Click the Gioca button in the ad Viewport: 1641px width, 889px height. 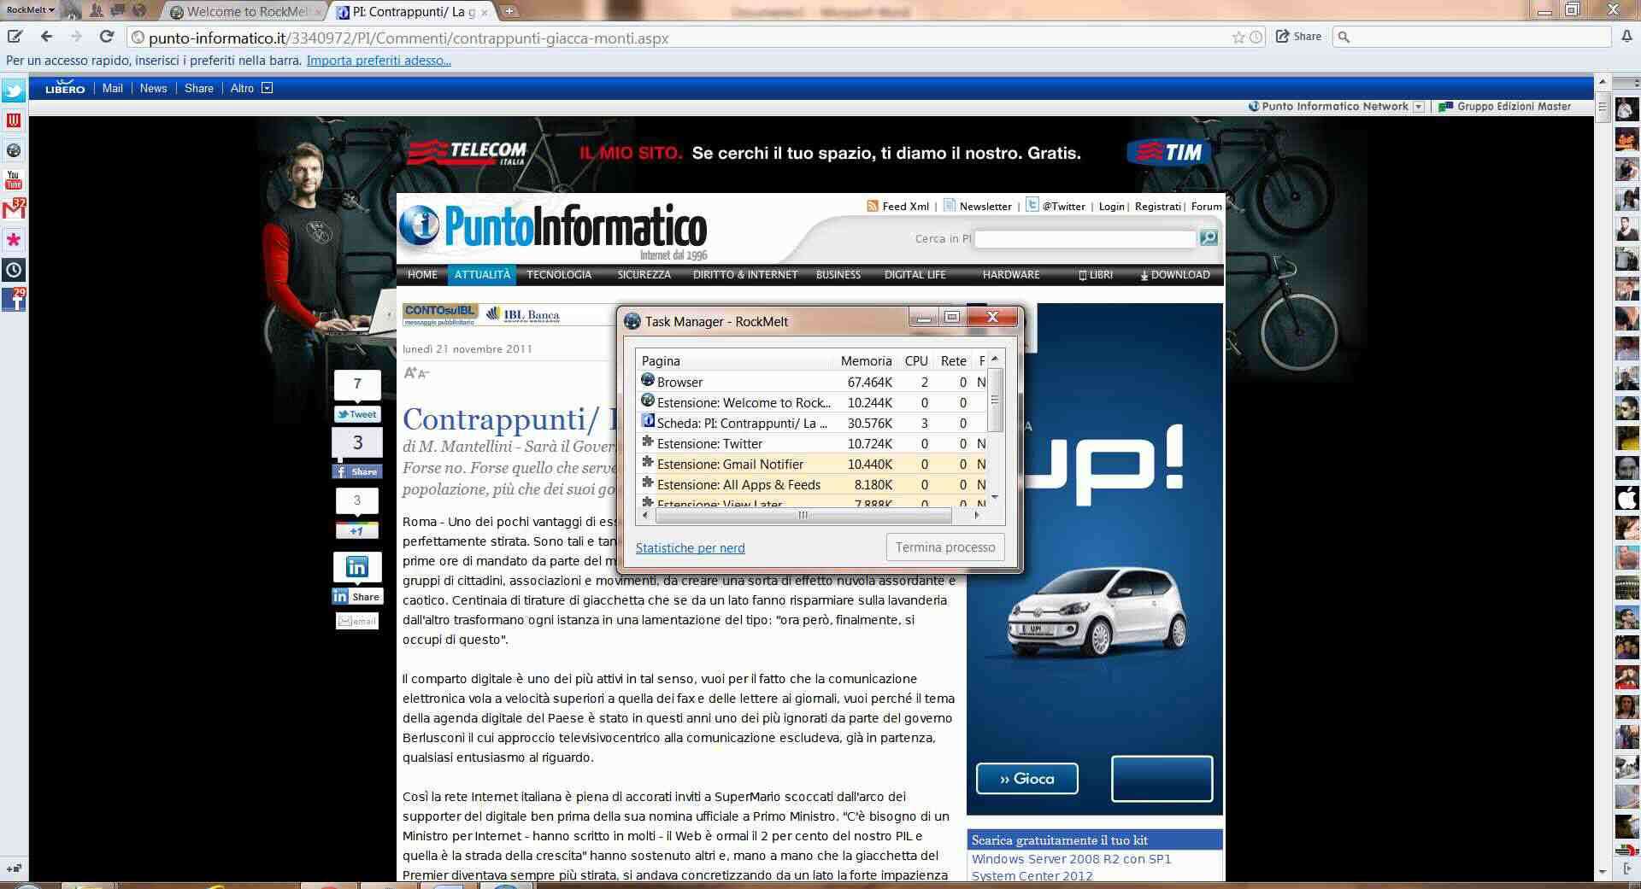coord(1026,779)
